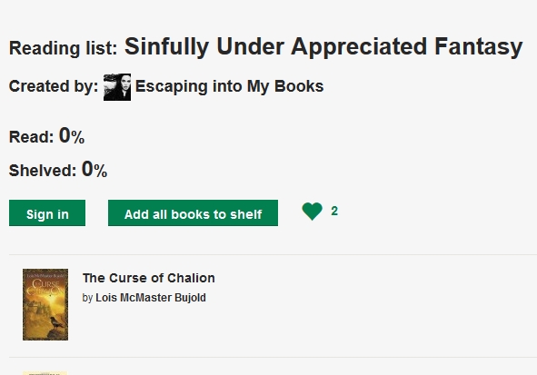Click the 0 value next to Shelved

point(87,169)
